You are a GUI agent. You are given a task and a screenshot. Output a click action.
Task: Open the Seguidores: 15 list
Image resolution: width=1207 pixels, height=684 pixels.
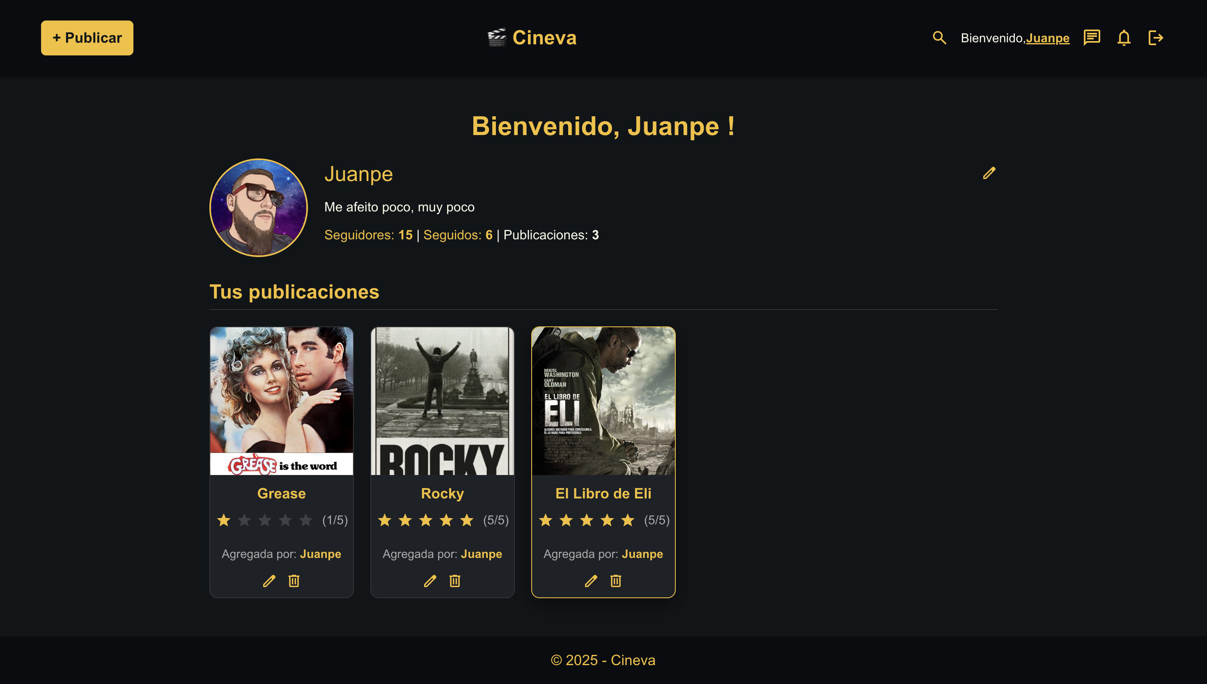click(x=368, y=235)
